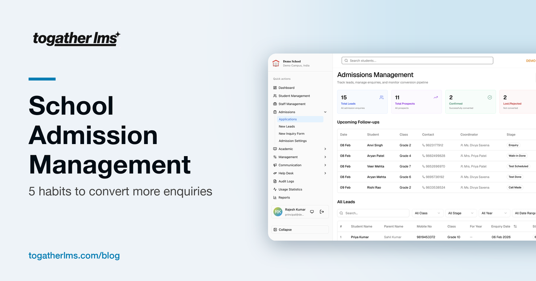The width and height of the screenshot is (536, 281).
Task: Click the check icon on Confirmed card
Action: tap(490, 97)
